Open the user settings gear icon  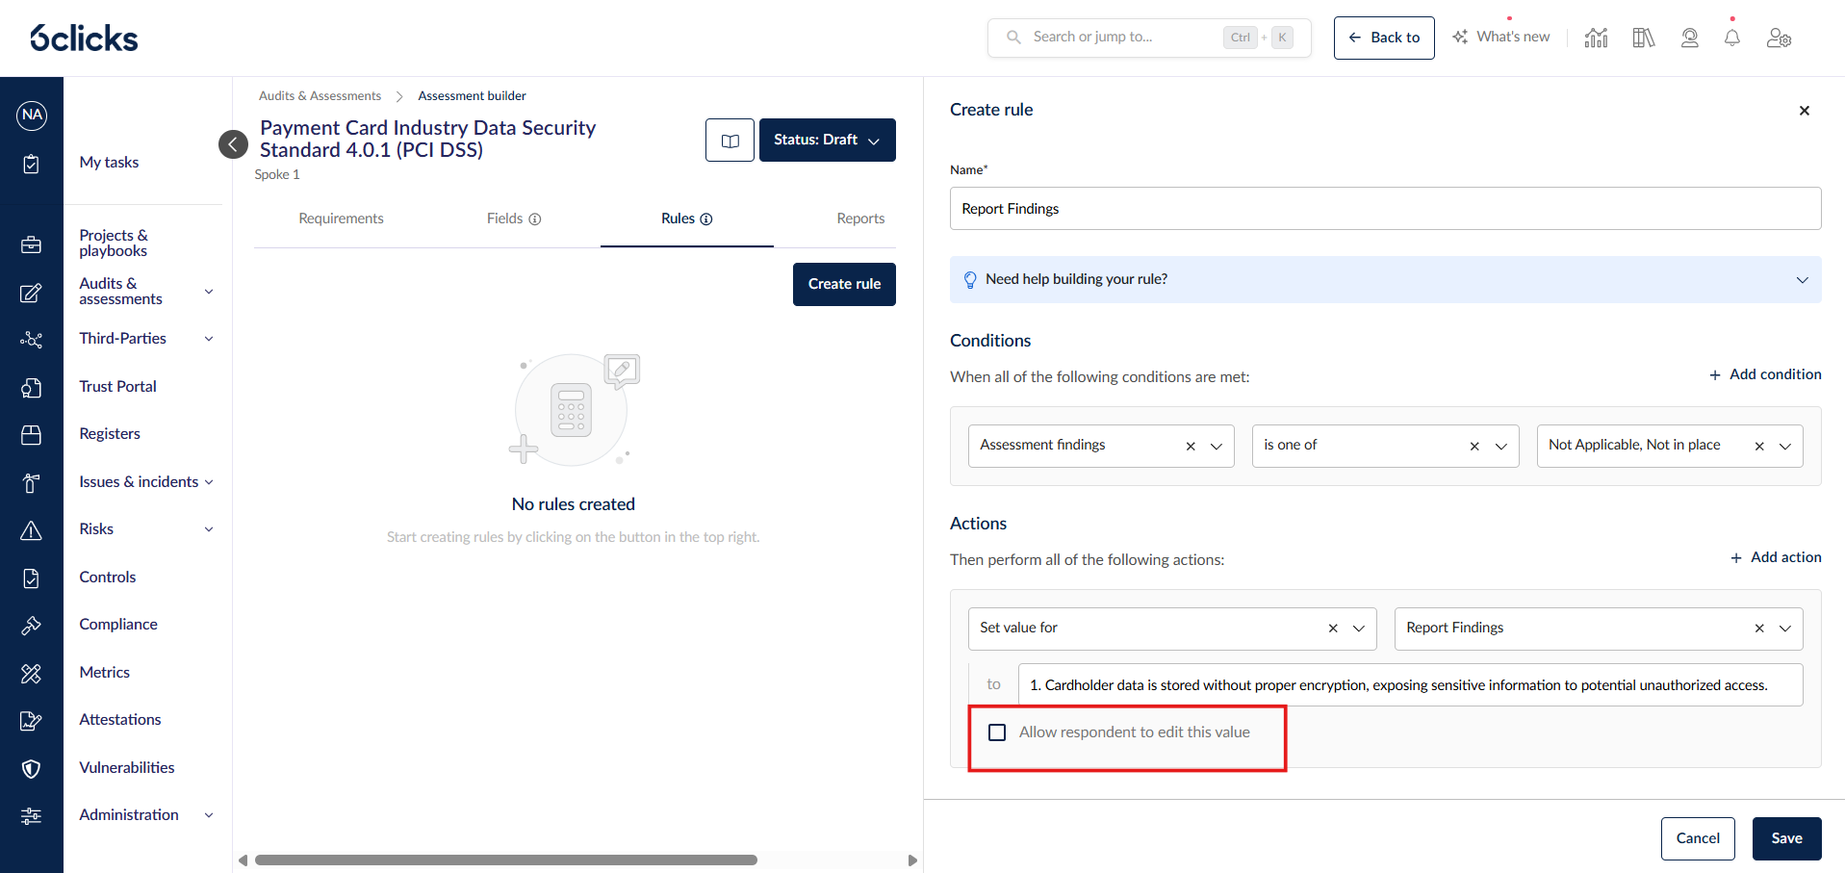[x=1779, y=38]
